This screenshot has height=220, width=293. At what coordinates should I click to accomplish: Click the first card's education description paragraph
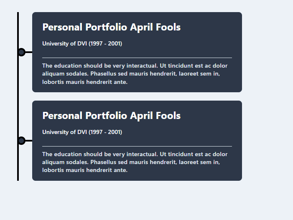pos(135,74)
